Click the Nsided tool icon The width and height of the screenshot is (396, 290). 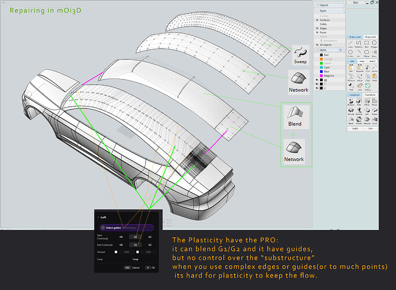tap(359, 120)
